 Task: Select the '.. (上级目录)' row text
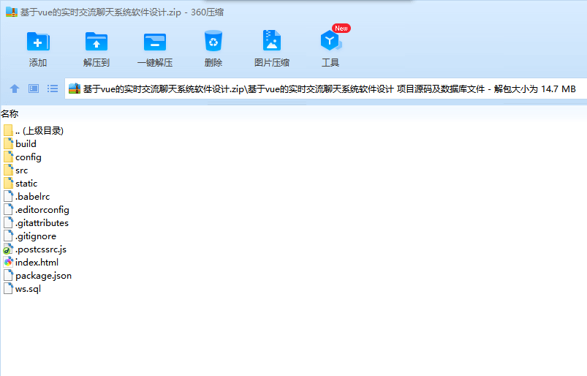tap(39, 131)
